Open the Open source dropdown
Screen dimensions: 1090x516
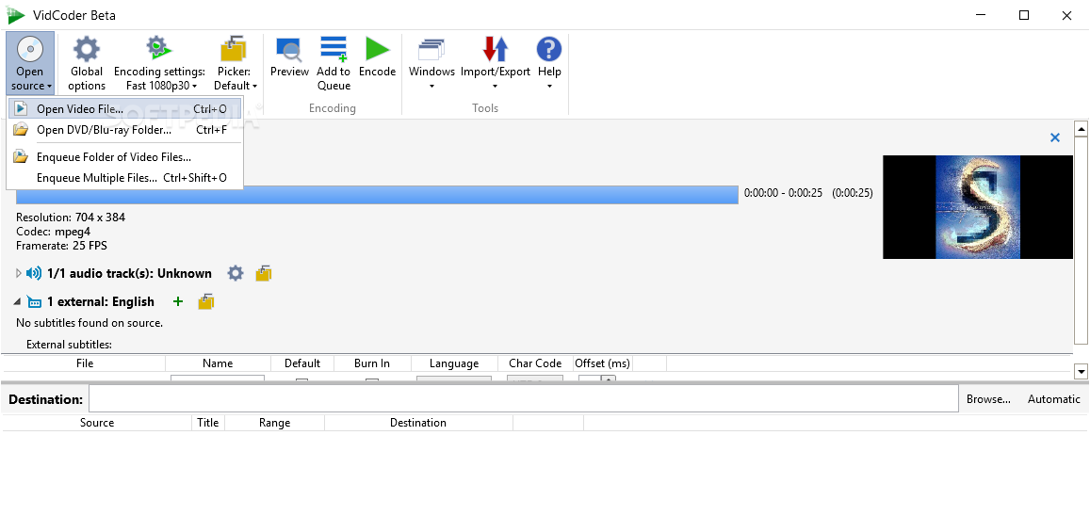click(29, 63)
